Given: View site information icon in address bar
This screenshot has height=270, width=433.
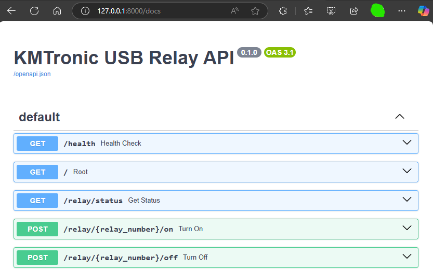Looking at the screenshot, I should click(85, 11).
